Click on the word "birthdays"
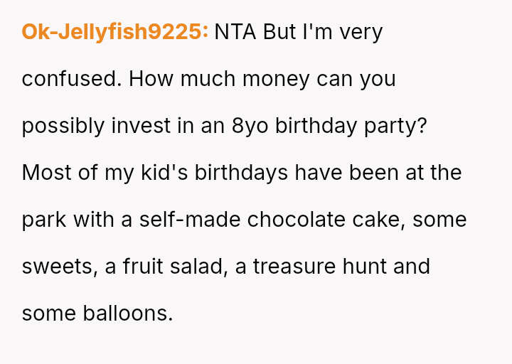 coord(232,173)
